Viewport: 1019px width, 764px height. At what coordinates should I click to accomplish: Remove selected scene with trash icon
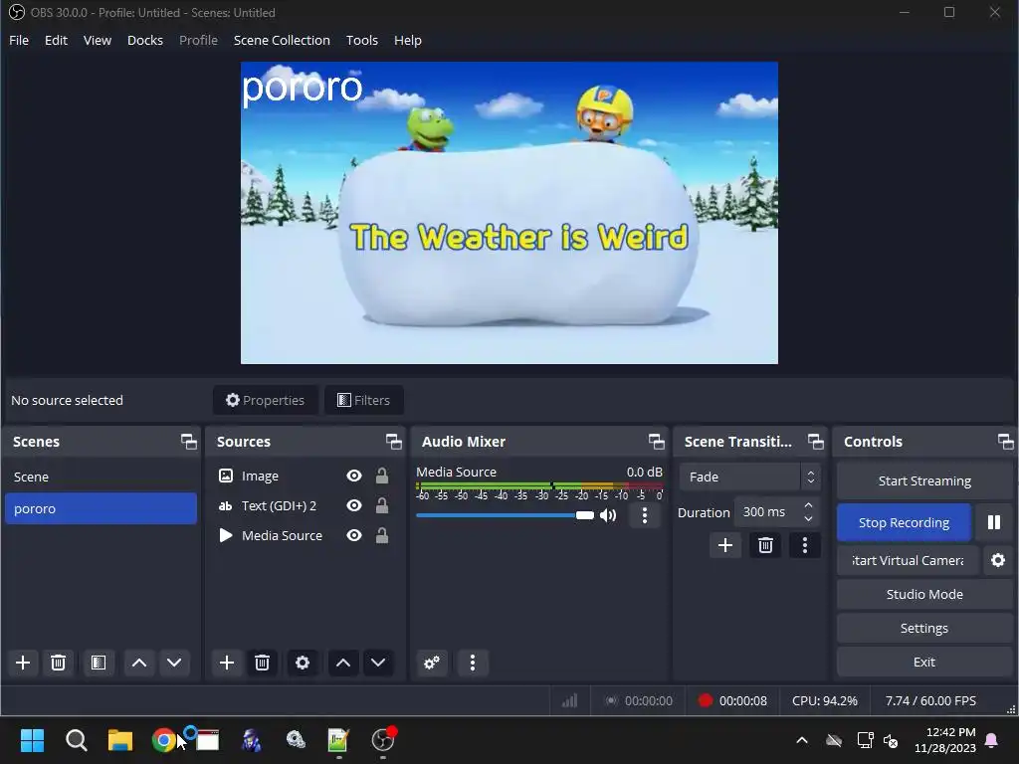pyautogui.click(x=58, y=663)
